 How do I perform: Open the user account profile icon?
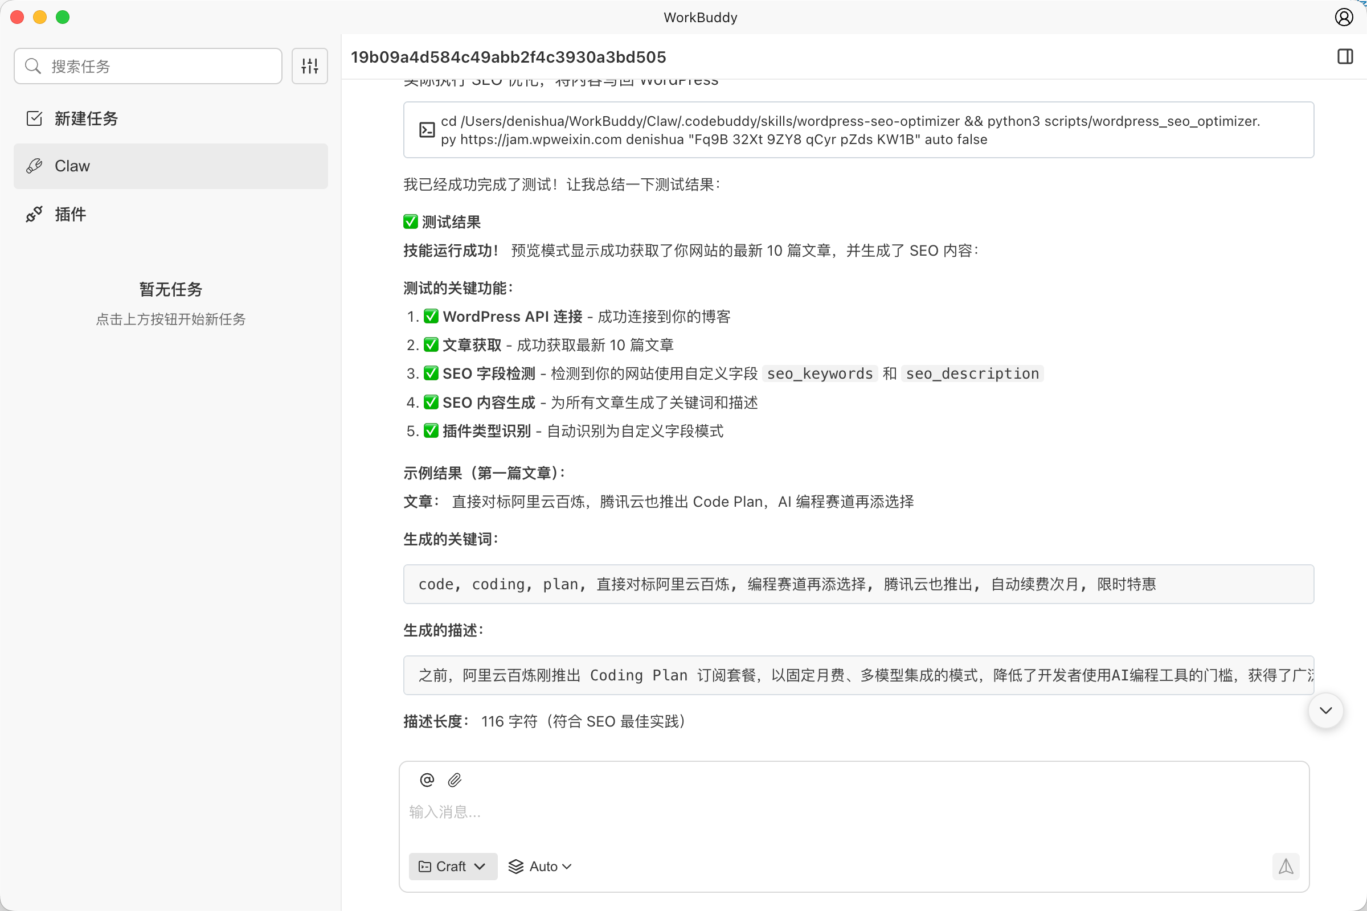pyautogui.click(x=1344, y=18)
